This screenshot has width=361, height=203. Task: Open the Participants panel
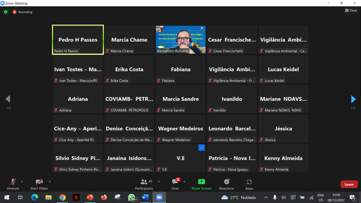pos(144,184)
